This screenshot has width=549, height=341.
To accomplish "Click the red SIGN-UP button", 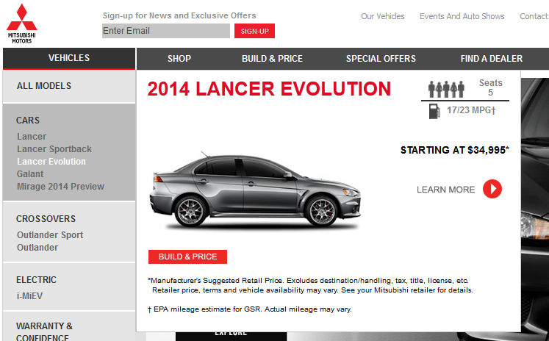I will pyautogui.click(x=254, y=31).
